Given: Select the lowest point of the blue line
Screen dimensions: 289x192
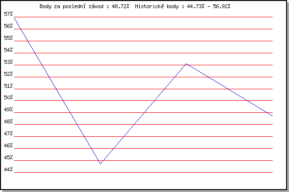Looking at the screenshot, I should 100,164.
